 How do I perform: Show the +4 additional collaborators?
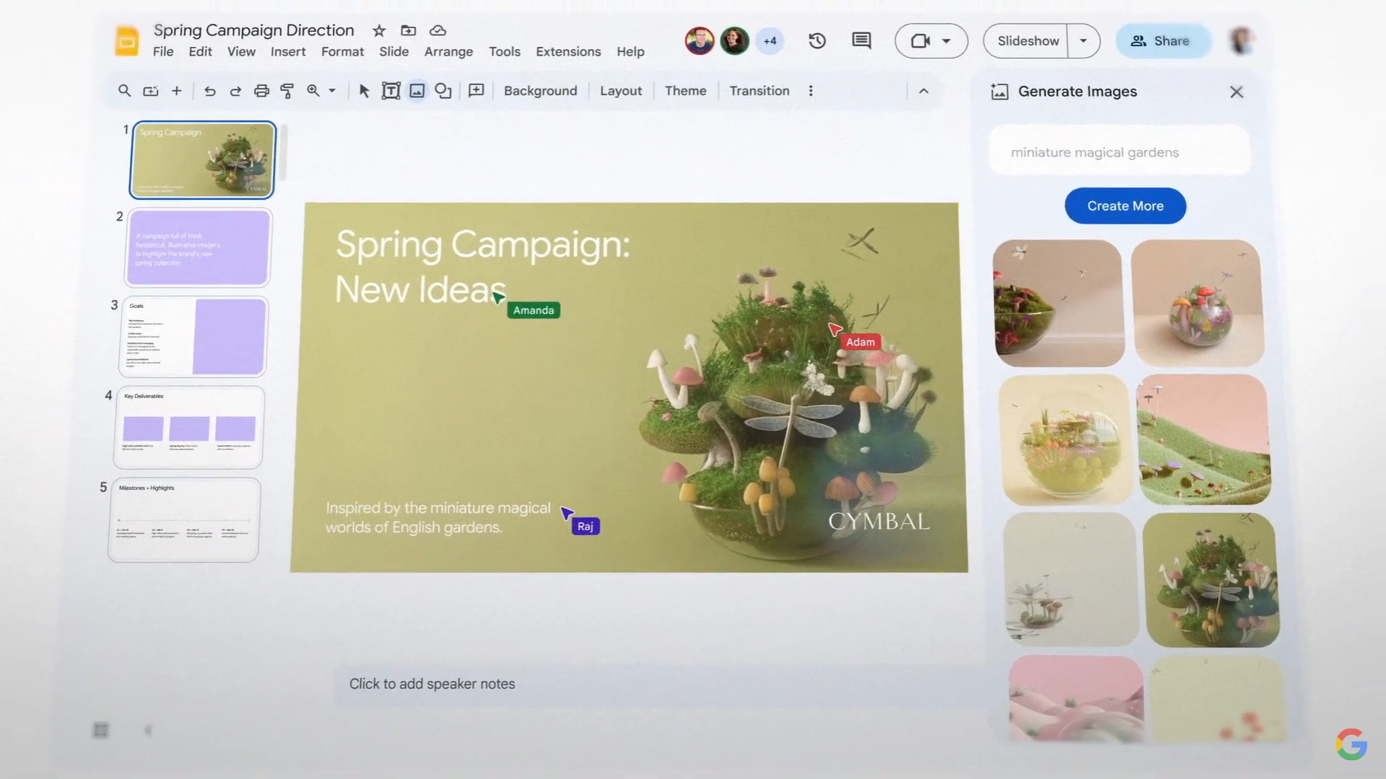[770, 41]
